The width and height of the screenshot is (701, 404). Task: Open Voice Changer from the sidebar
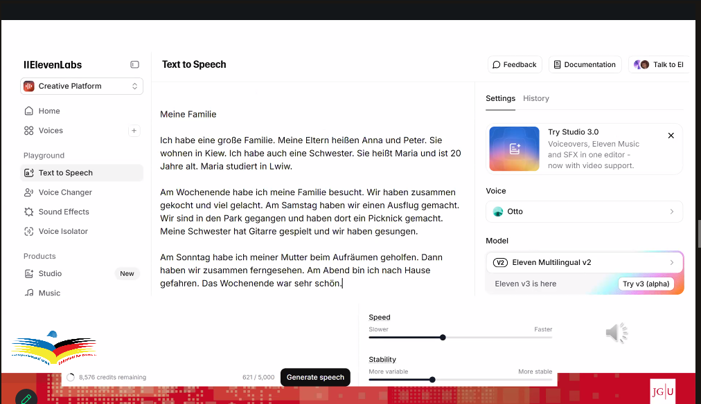[x=65, y=192]
